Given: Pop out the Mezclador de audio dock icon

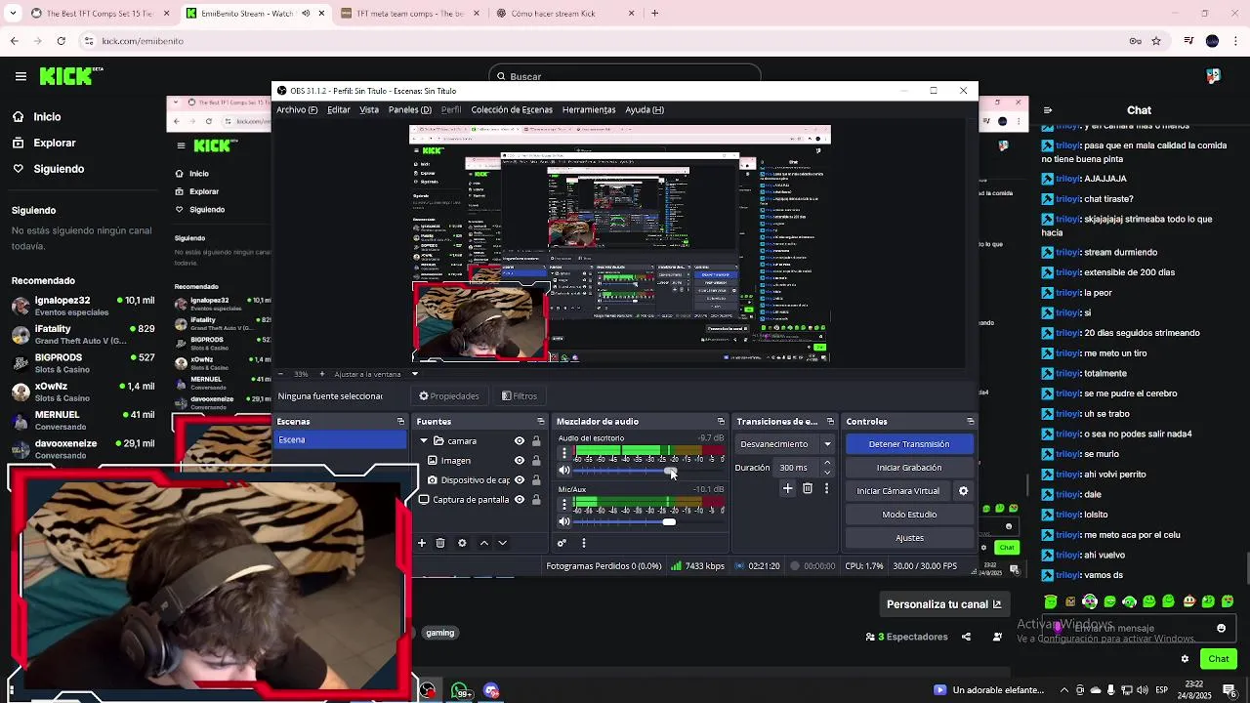Looking at the screenshot, I should 721,422.
